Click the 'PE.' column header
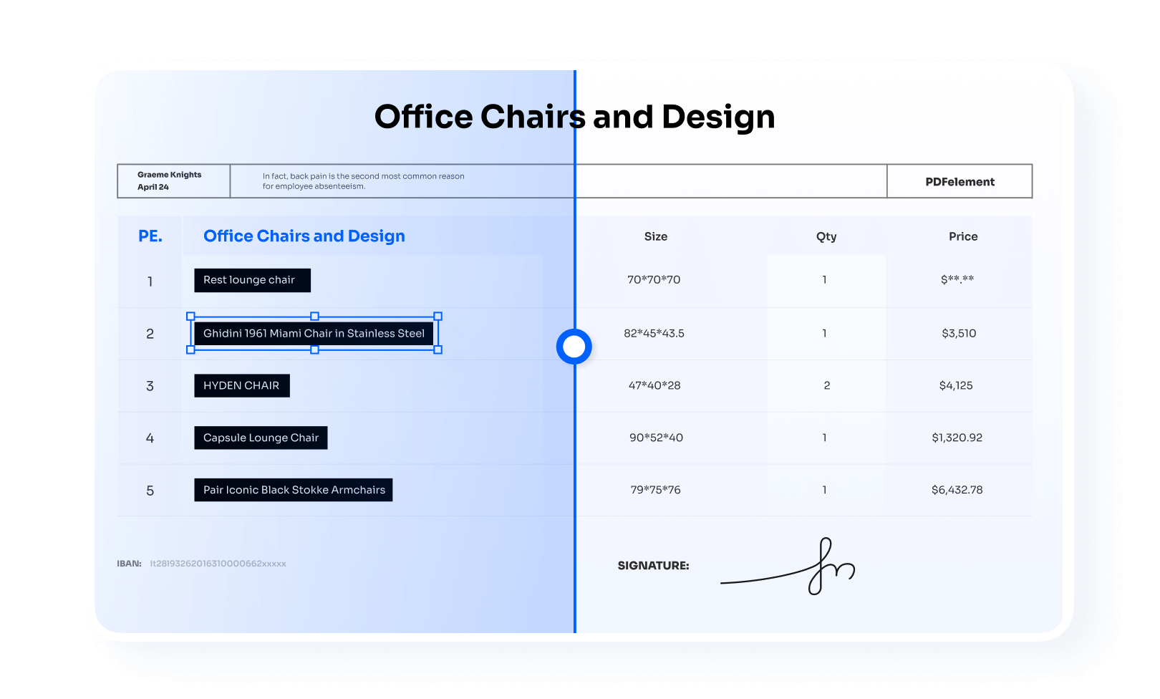 150,236
